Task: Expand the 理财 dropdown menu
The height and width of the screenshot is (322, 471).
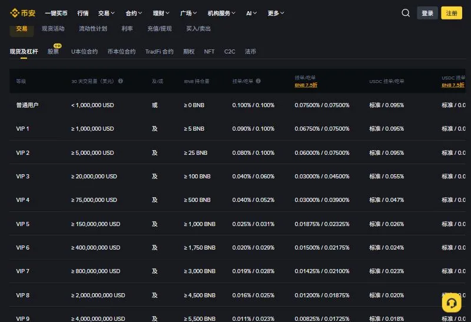Action: [x=161, y=13]
